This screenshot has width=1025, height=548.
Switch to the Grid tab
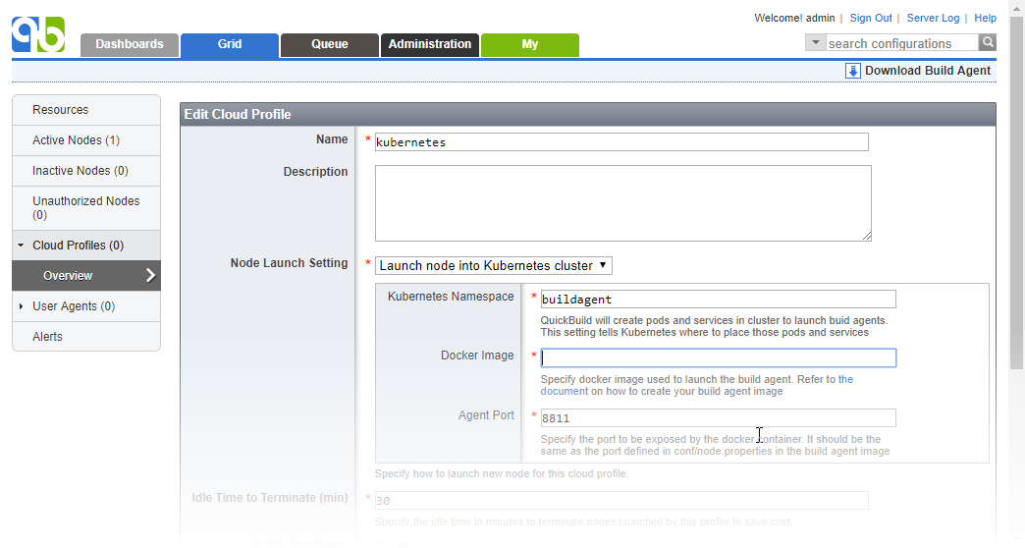(x=230, y=44)
